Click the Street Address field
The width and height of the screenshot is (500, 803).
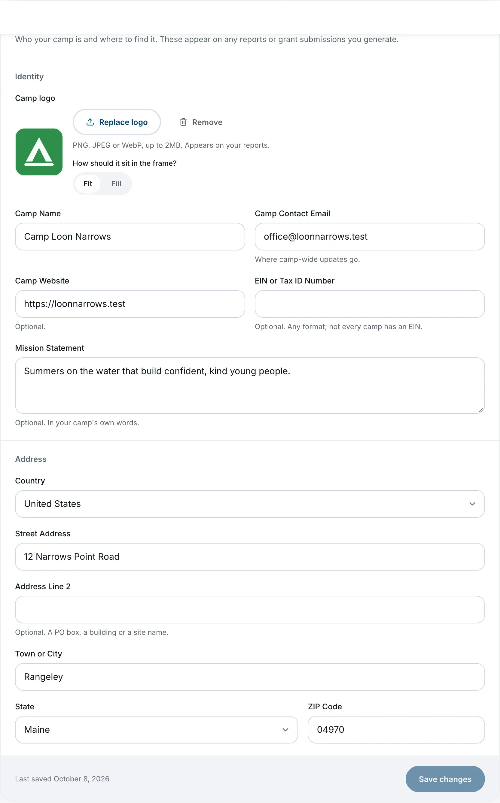[x=250, y=557]
